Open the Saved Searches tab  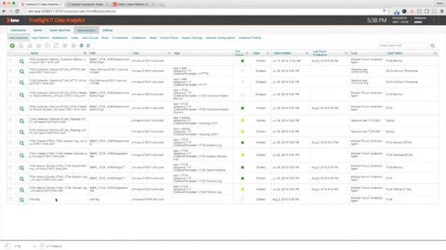(60, 30)
